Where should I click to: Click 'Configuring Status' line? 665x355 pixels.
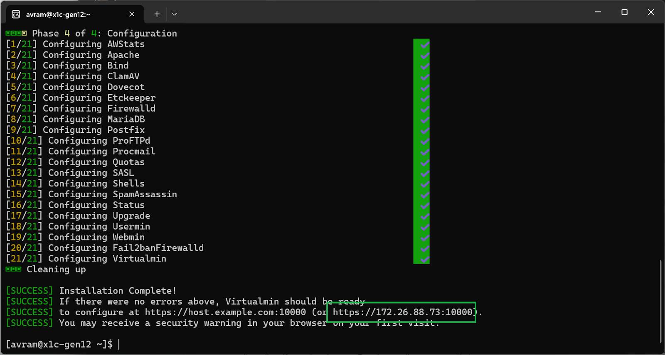click(x=96, y=205)
